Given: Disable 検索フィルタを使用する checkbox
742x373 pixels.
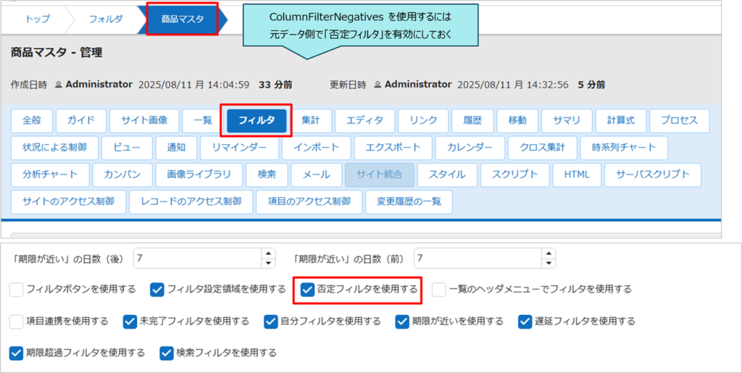Looking at the screenshot, I should click(167, 353).
